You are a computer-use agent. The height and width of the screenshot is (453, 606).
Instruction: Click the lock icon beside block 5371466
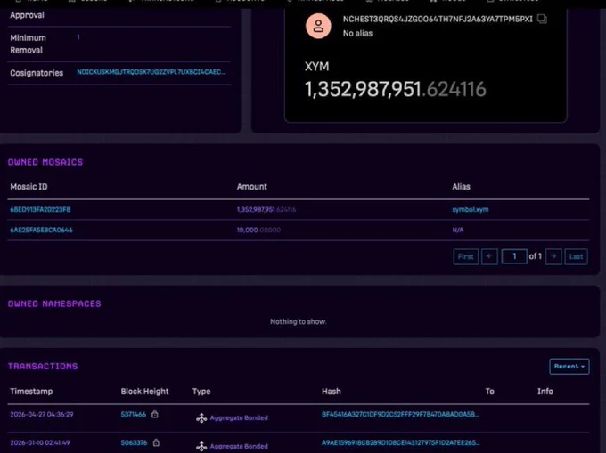(155, 415)
